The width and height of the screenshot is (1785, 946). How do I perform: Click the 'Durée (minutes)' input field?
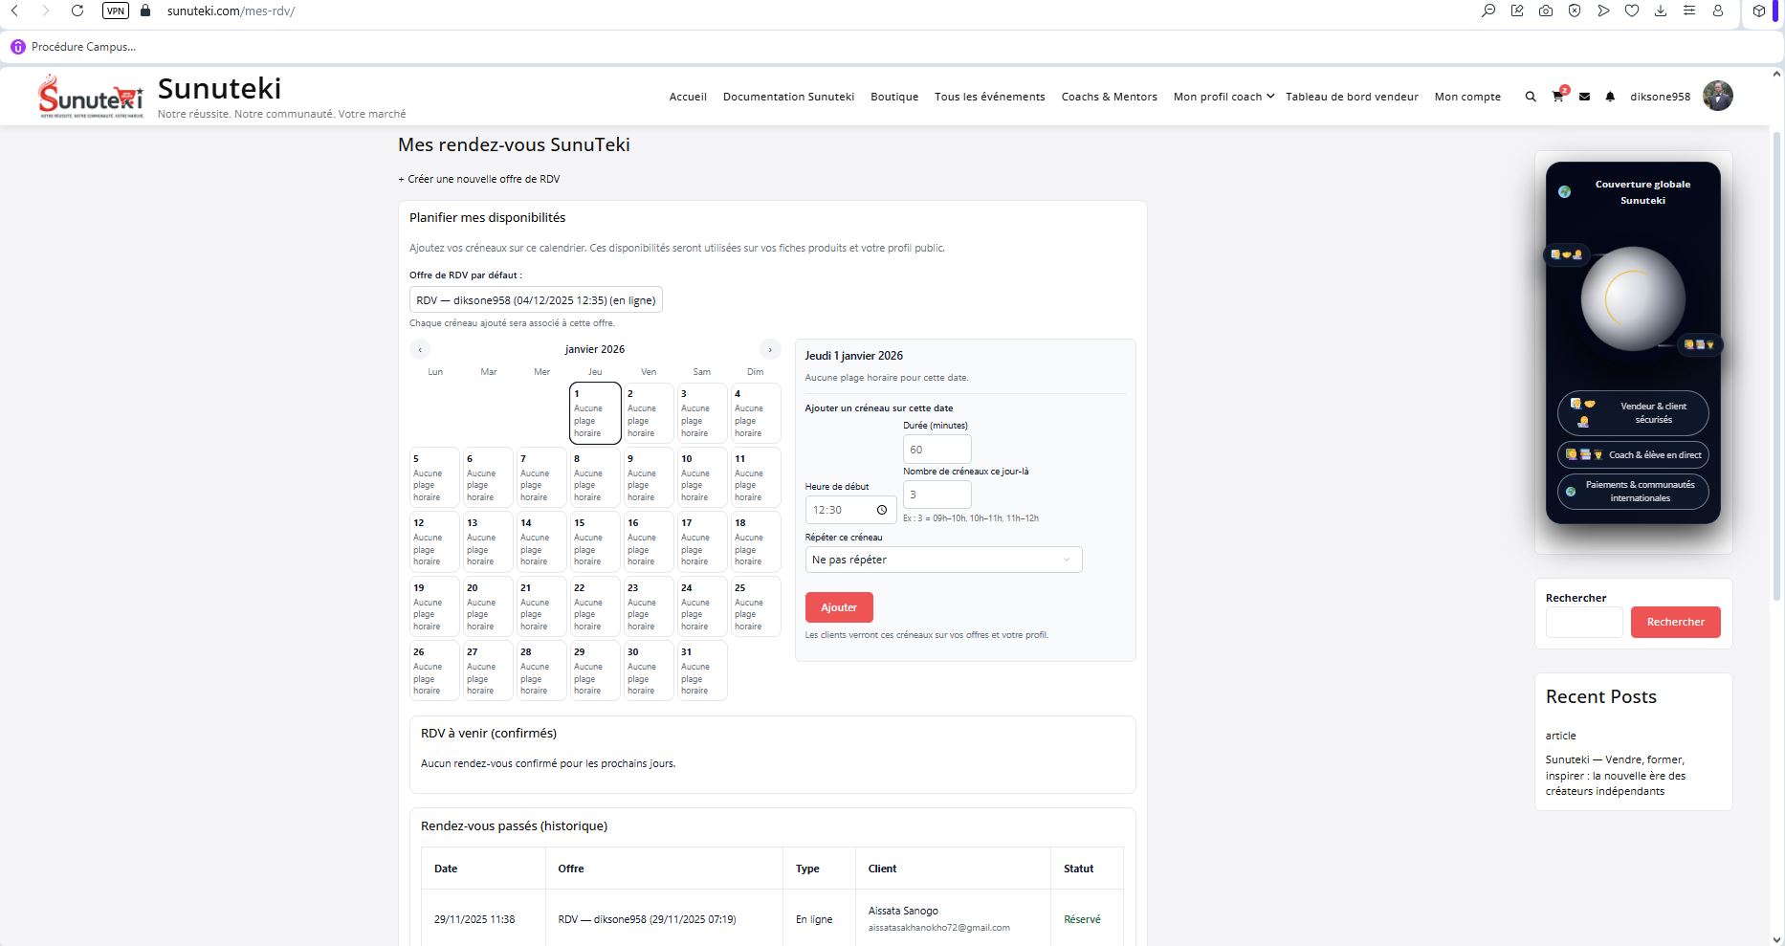937,450
